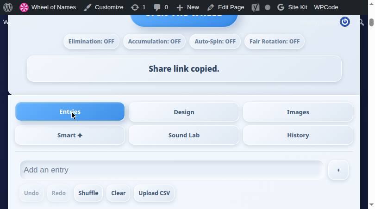Viewport: 375px width, 209px height.
Task: Click the Upload CSV button
Action: [154, 193]
